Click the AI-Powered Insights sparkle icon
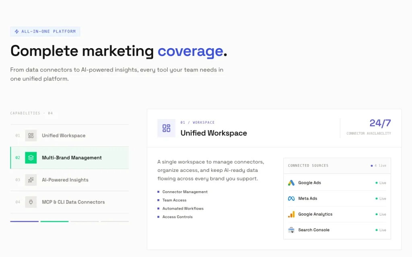This screenshot has height=257, width=412. (x=31, y=180)
